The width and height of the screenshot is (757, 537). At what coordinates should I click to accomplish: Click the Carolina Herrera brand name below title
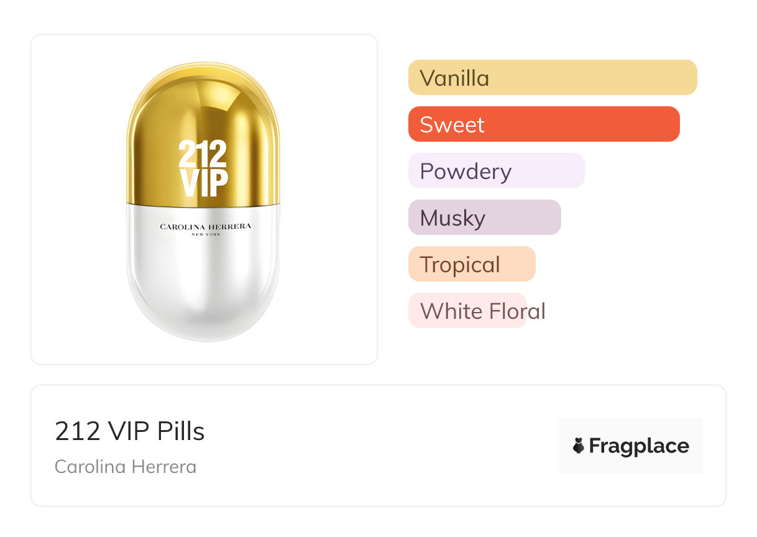pos(126,467)
